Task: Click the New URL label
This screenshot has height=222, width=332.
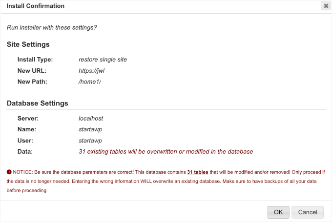Action: [32, 71]
